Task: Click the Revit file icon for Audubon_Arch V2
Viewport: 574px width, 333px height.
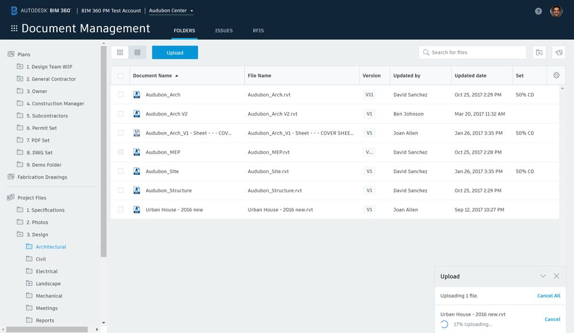Action: [x=136, y=113]
